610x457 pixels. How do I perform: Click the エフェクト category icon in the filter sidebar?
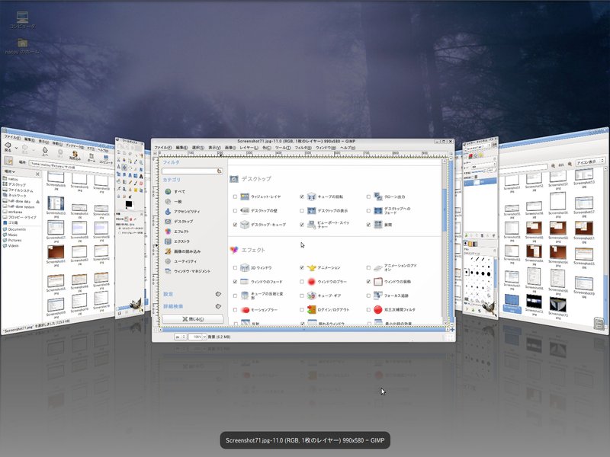(168, 232)
